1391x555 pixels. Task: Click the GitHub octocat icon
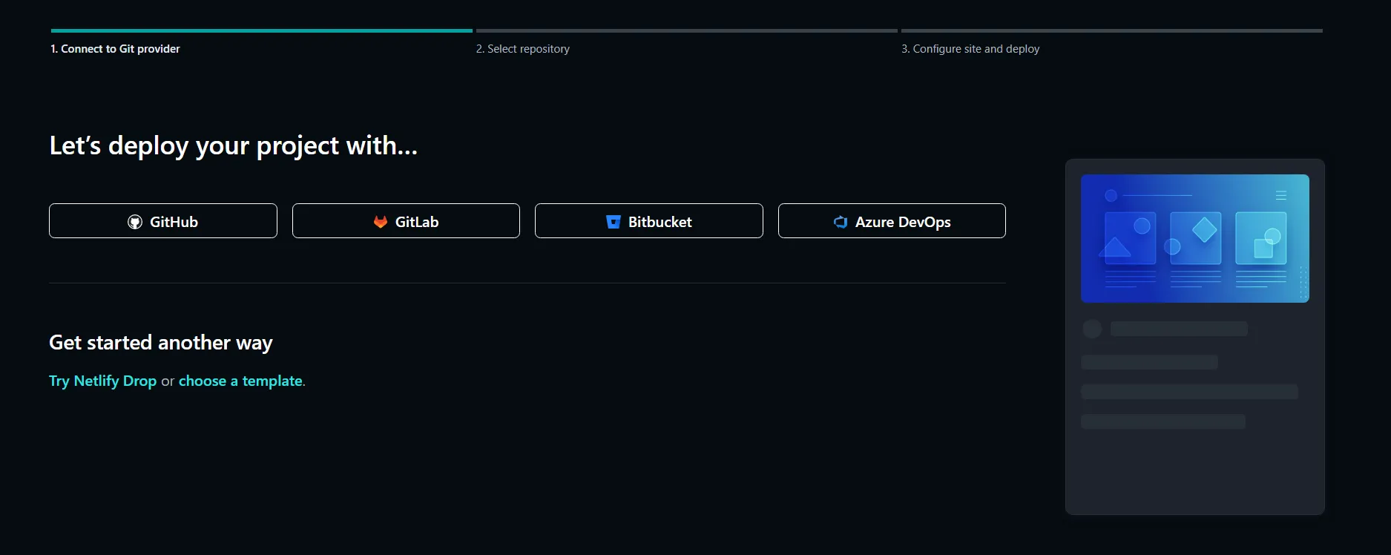135,222
